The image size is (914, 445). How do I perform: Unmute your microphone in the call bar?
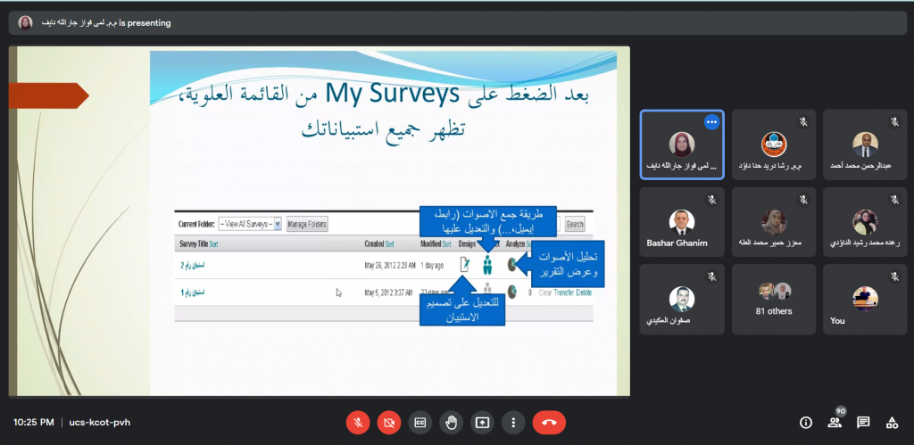point(358,422)
